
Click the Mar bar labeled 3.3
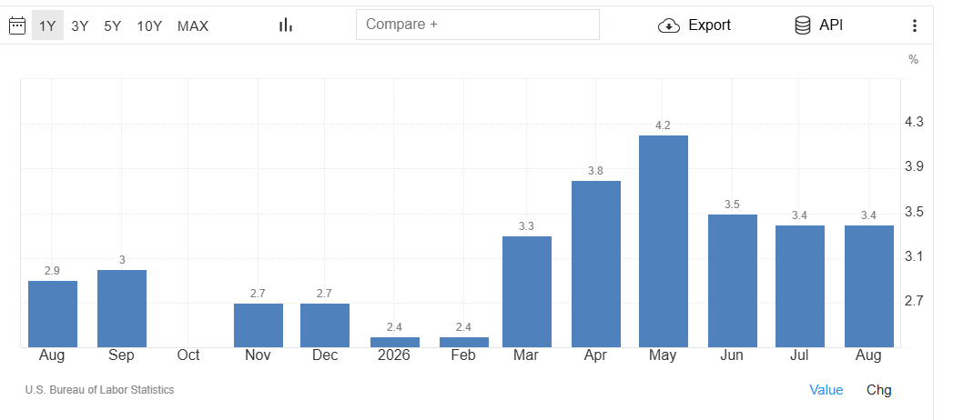[527, 292]
